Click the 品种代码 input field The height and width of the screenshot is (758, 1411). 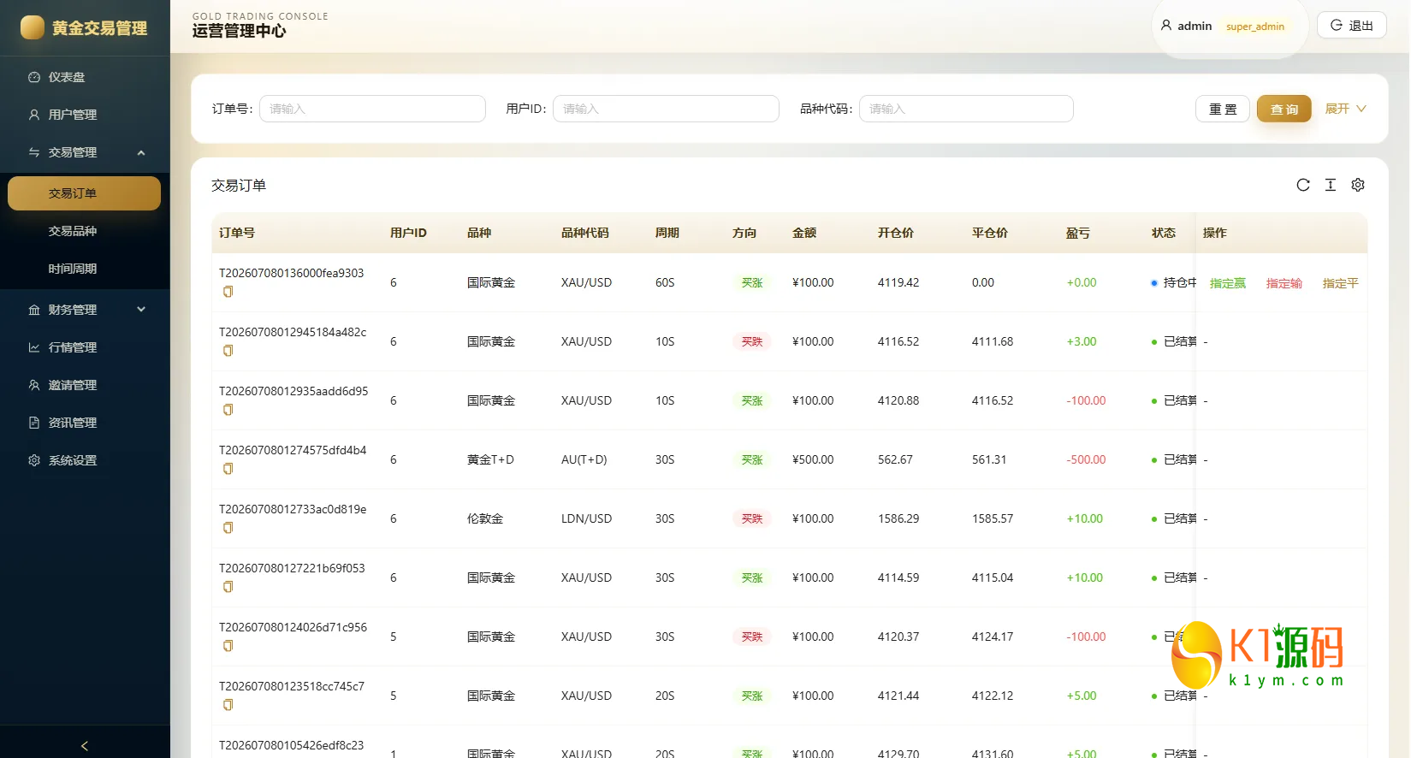click(966, 109)
